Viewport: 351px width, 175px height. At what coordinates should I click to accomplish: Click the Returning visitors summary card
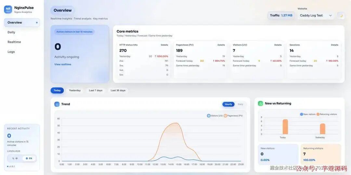tap(321, 154)
